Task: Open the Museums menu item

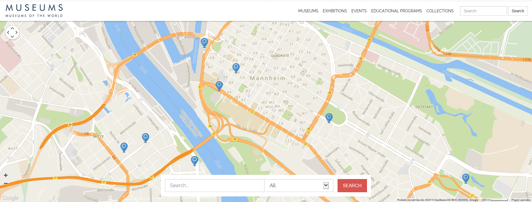Action: click(x=308, y=11)
